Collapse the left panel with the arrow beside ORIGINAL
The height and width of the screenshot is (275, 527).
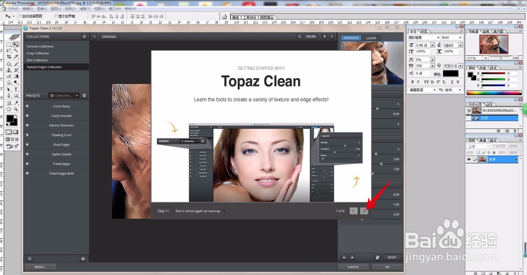(x=95, y=36)
